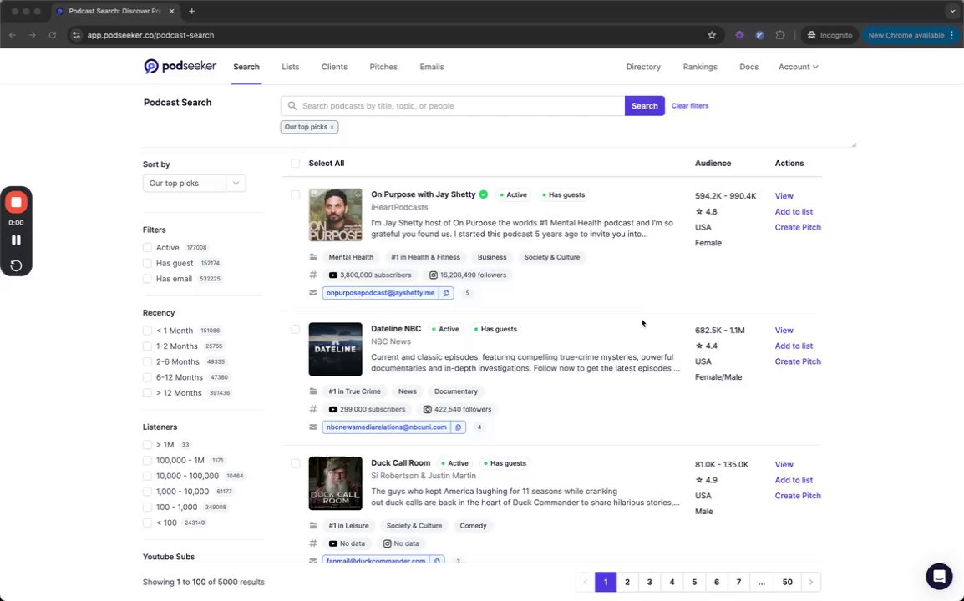This screenshot has width=964, height=601.
Task: Enable the Has guest filter
Action: pos(147,263)
